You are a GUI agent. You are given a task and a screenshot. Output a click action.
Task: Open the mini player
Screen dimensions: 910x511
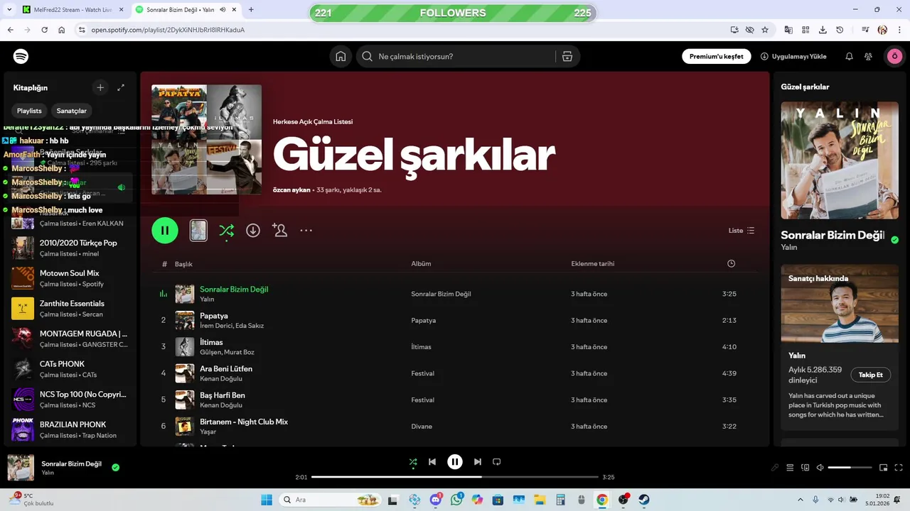click(x=884, y=468)
